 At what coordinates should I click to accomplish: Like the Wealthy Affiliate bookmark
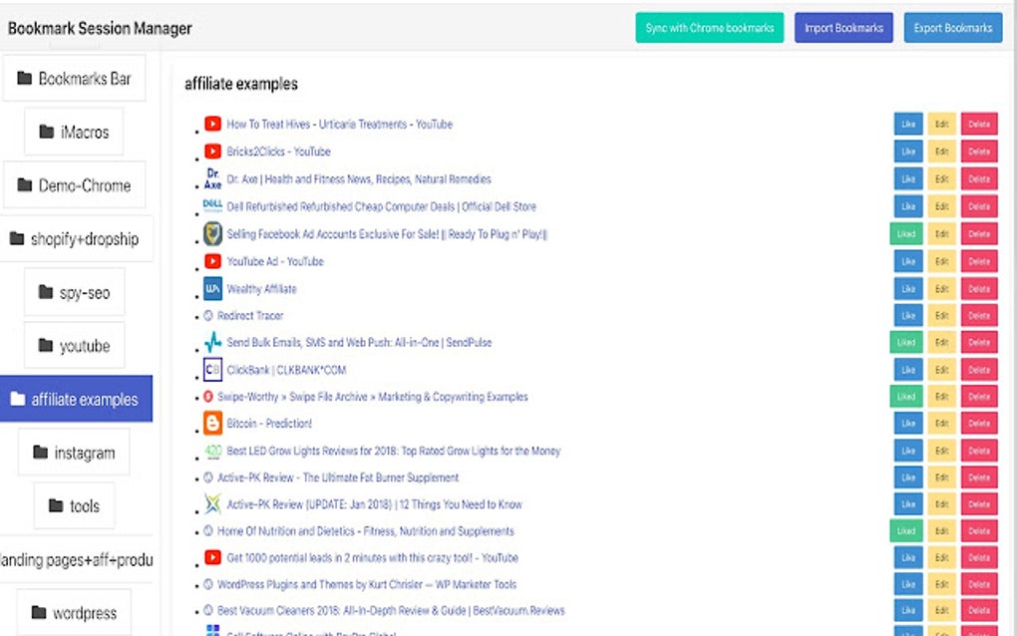pyautogui.click(x=908, y=288)
